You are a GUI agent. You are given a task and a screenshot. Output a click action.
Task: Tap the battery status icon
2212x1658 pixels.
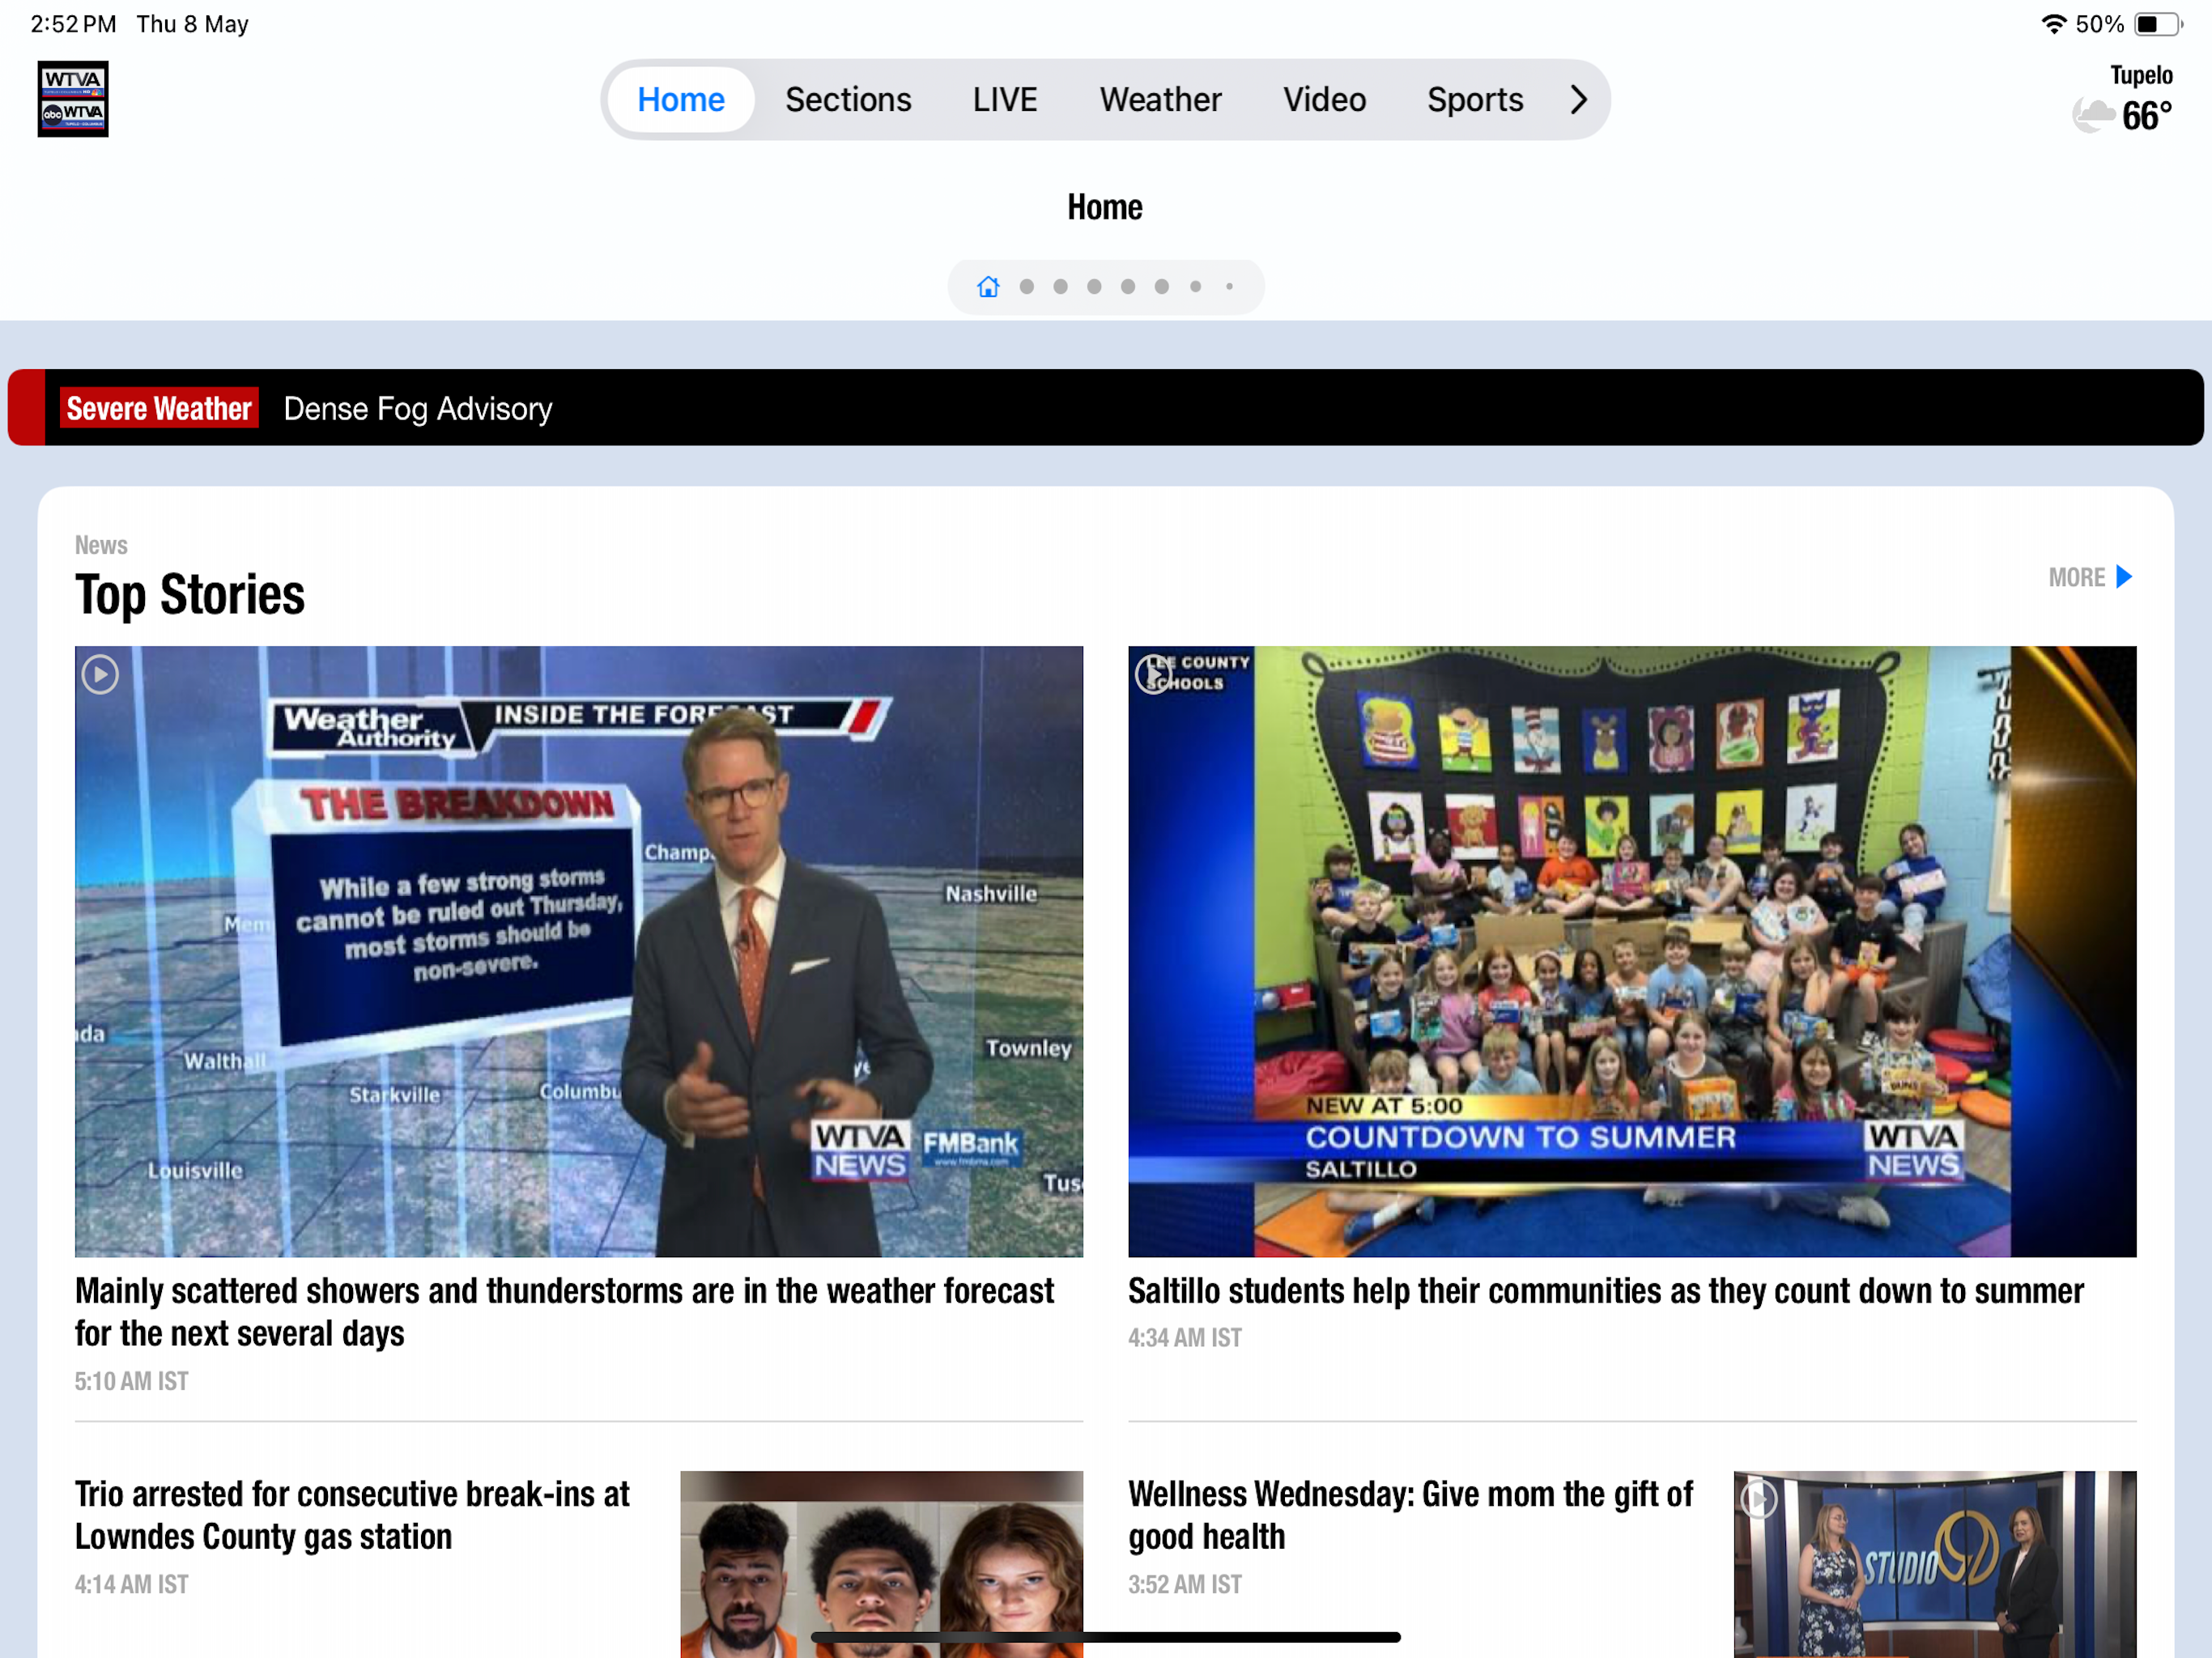pos(2158,24)
